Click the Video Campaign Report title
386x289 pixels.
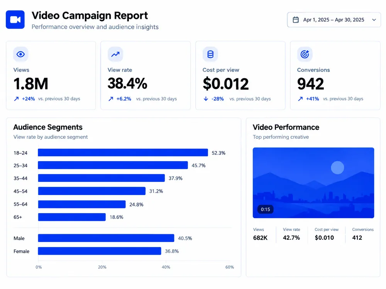click(x=90, y=15)
